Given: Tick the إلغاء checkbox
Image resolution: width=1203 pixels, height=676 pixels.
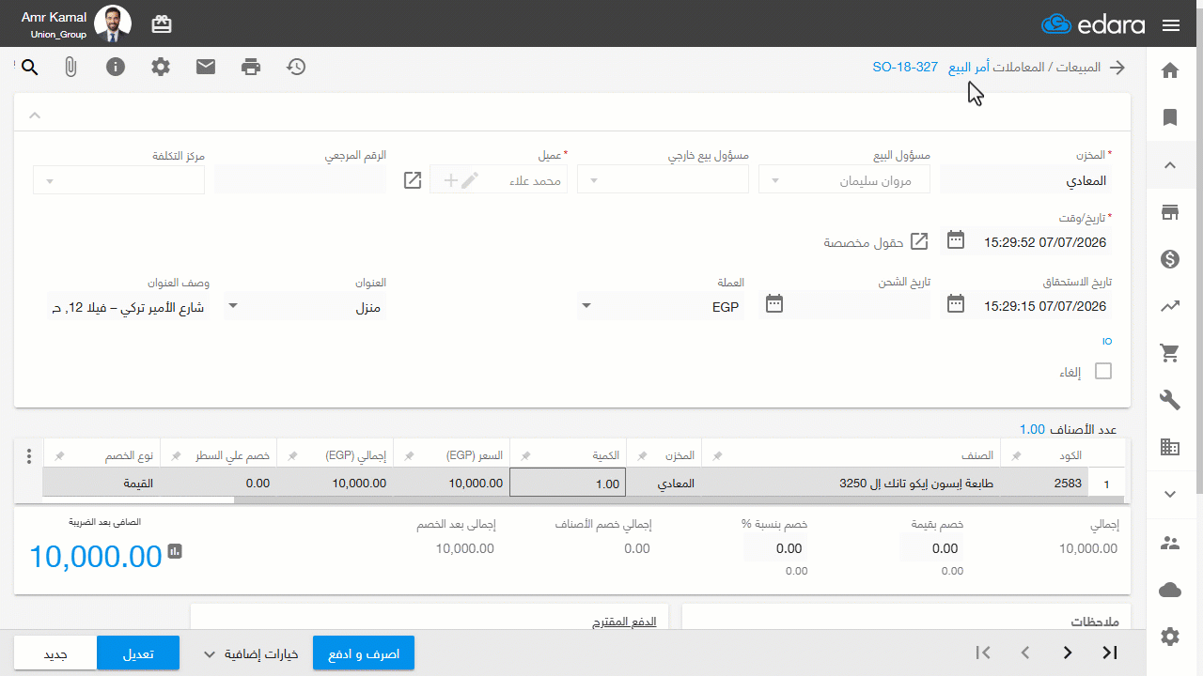Looking at the screenshot, I should click(1103, 371).
